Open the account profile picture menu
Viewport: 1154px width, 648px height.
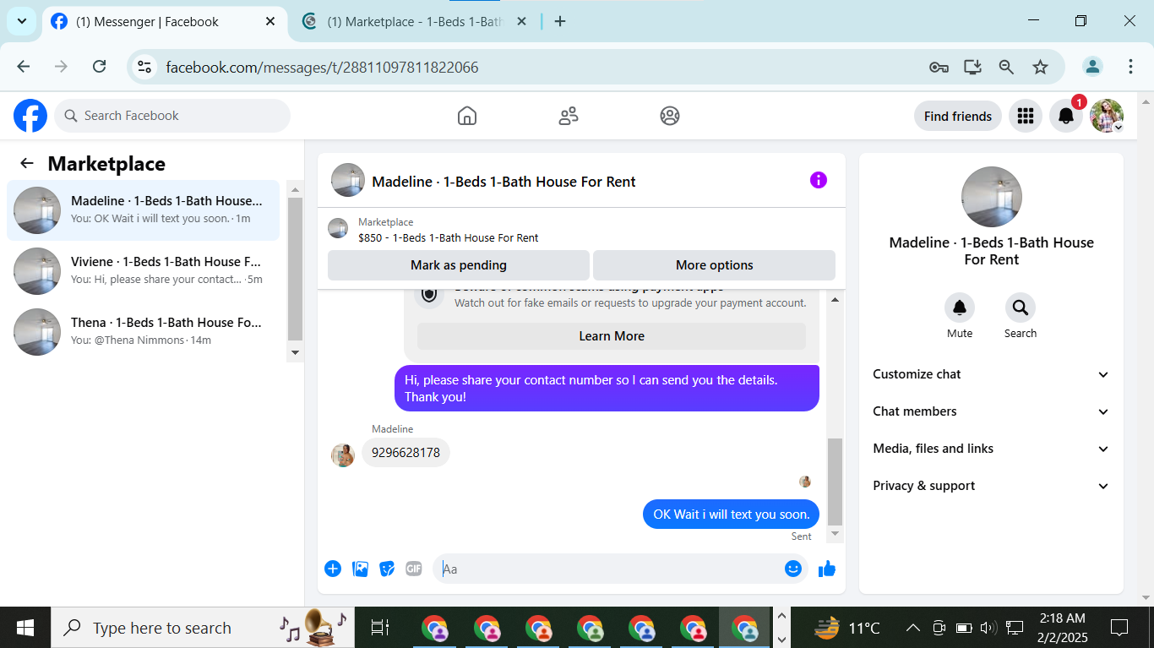pyautogui.click(x=1107, y=116)
